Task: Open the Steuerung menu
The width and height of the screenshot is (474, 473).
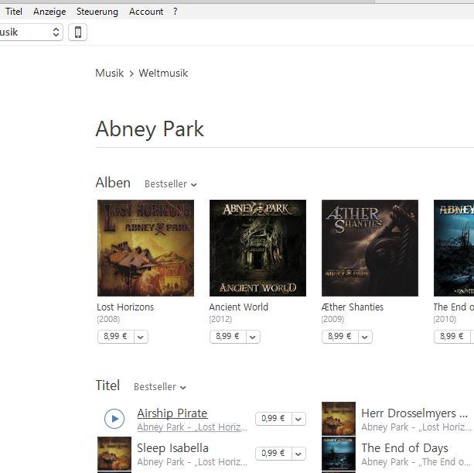Action: coord(97,12)
